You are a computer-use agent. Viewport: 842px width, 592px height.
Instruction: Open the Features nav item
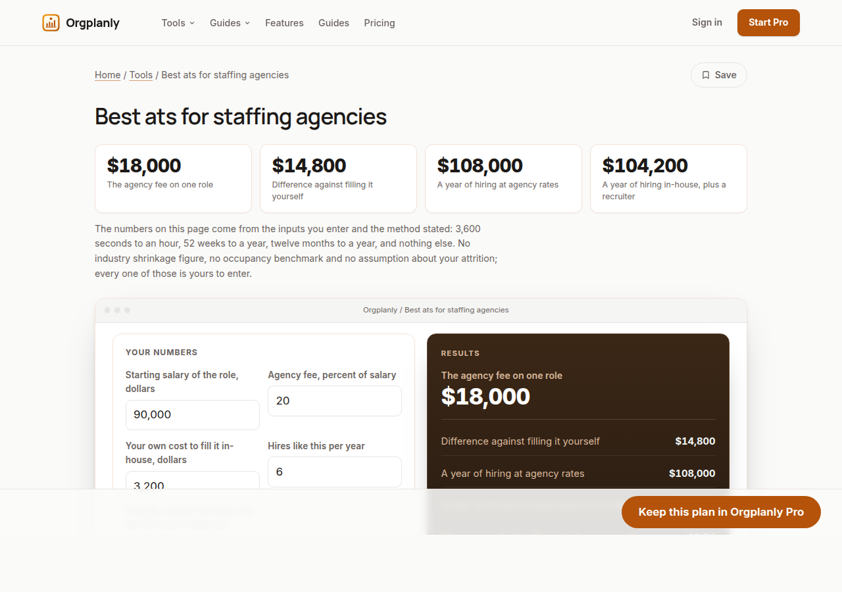[284, 22]
